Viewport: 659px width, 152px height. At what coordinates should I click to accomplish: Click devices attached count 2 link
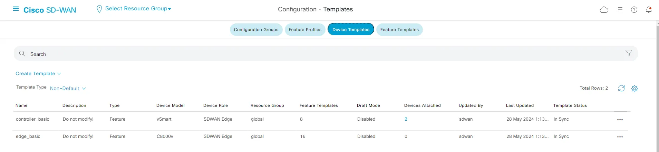(406, 119)
